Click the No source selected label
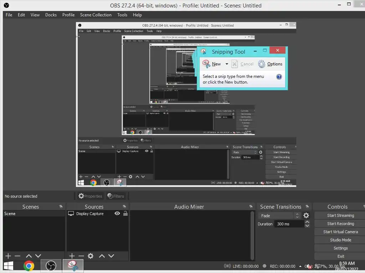This screenshot has width=365, height=273. pyautogui.click(x=21, y=196)
